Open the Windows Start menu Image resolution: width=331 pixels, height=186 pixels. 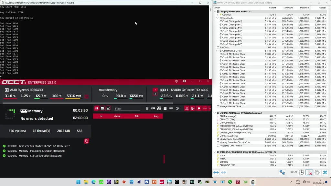[x=78, y=182]
